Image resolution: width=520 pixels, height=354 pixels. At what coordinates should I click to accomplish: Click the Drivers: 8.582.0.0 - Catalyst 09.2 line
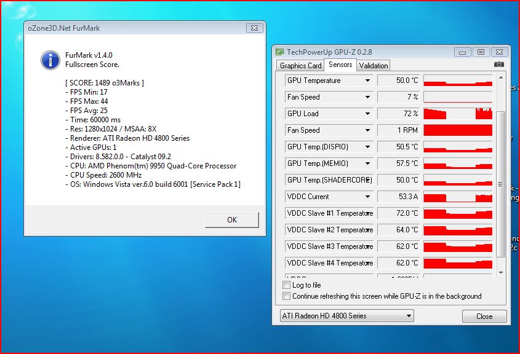(118, 157)
